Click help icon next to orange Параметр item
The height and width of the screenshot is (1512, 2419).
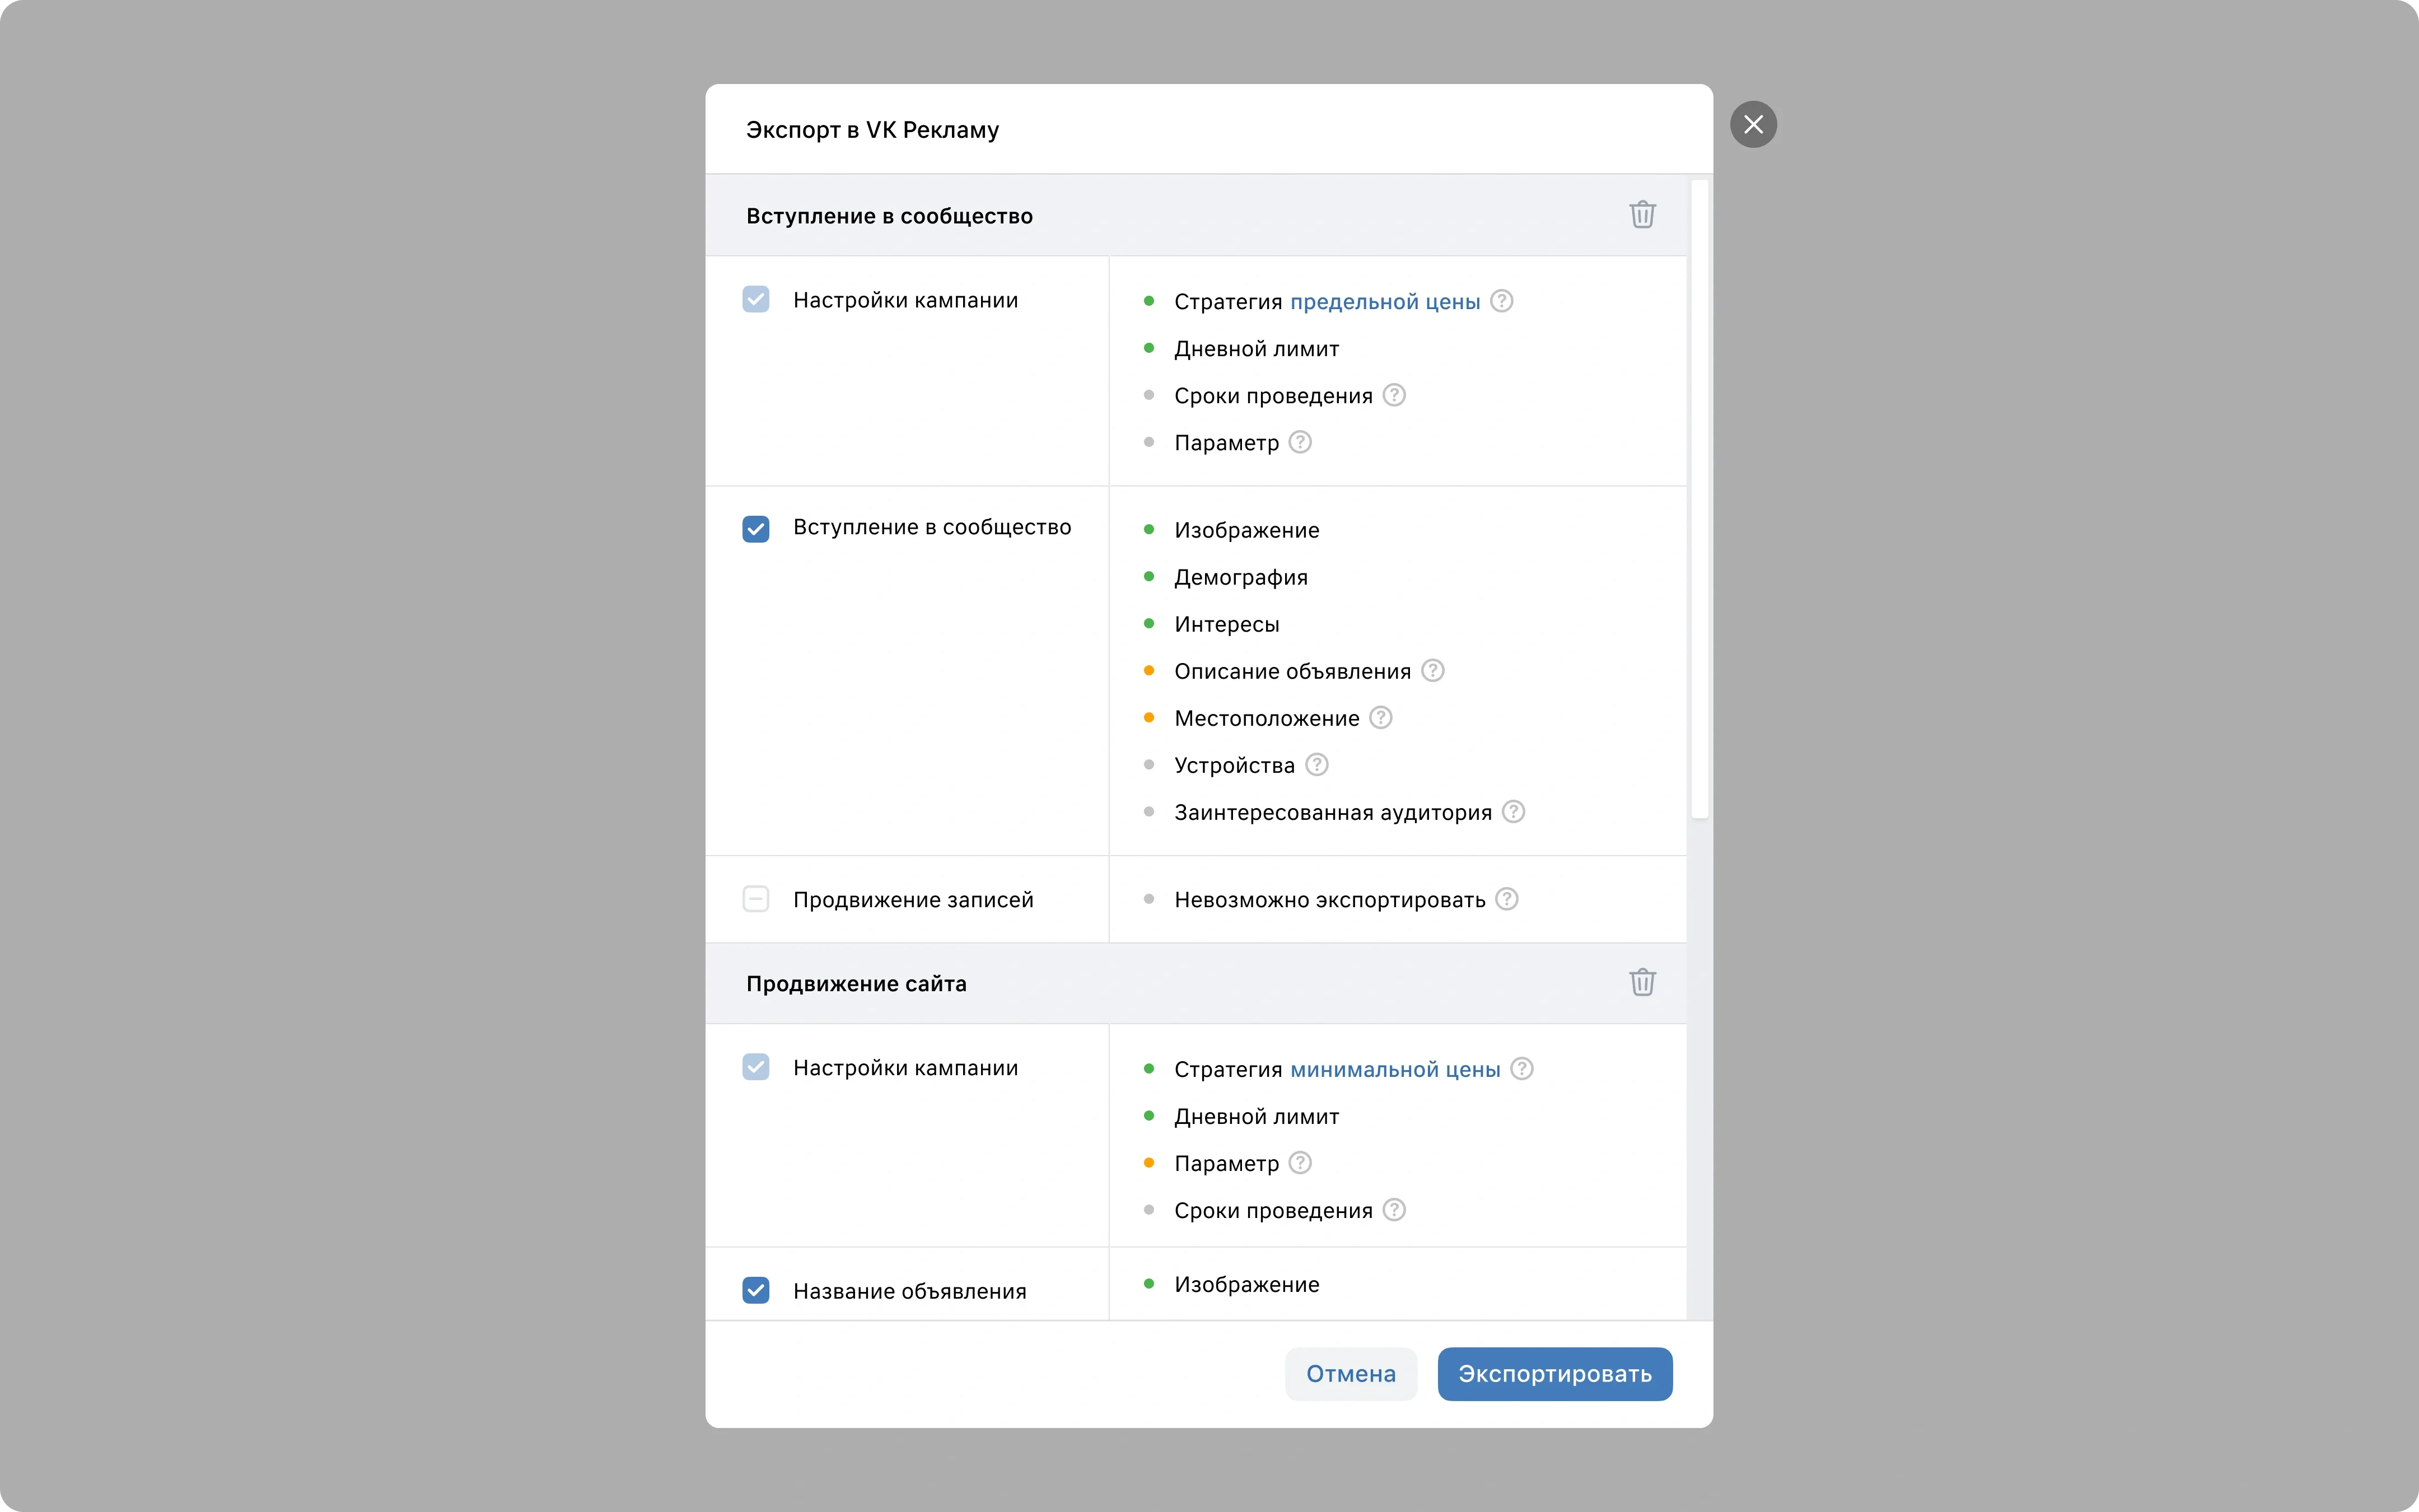point(1300,1163)
